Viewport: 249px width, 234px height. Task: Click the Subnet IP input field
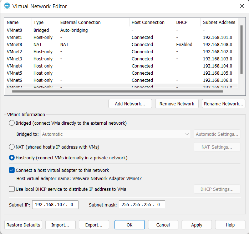coord(55,205)
